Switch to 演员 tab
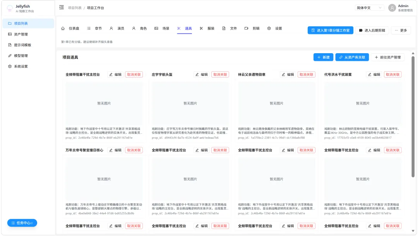Viewport: 418px width, 236px height. [117, 29]
